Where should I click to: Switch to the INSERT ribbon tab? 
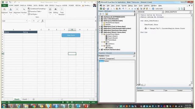(17, 5)
